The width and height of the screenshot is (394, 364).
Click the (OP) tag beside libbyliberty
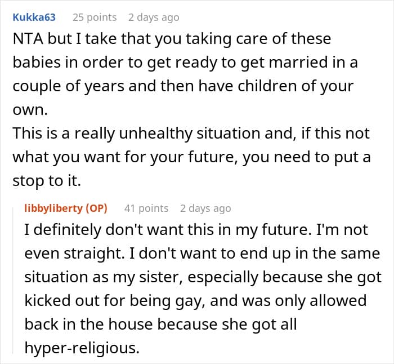click(x=97, y=208)
